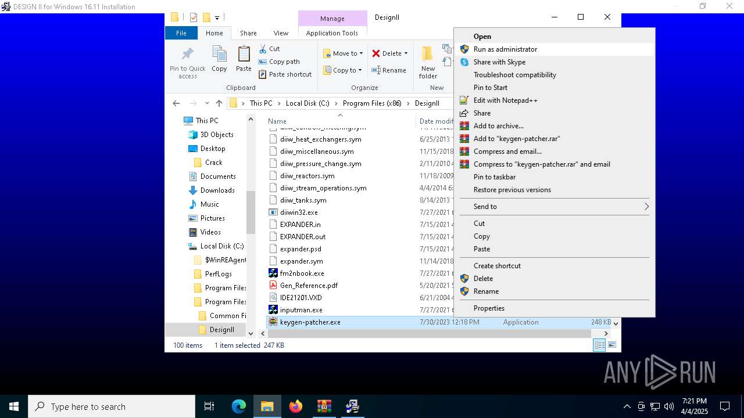Choose Pin to taskbar
The image size is (744, 418).
tap(555, 177)
